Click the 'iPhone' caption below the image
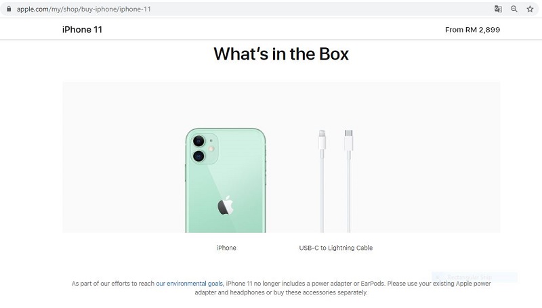 tap(226, 248)
